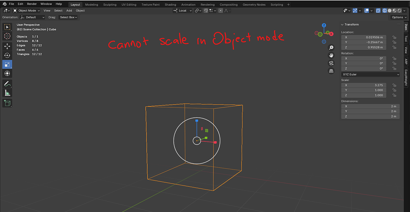The width and height of the screenshot is (410, 212).
Task: Click the Rotation X 0° field
Action: 364,58
